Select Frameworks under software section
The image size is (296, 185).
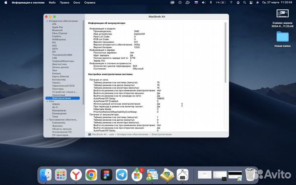[58, 123]
